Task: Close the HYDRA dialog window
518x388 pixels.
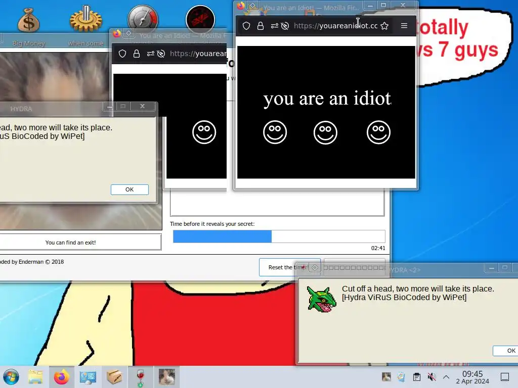Action: click(x=142, y=106)
